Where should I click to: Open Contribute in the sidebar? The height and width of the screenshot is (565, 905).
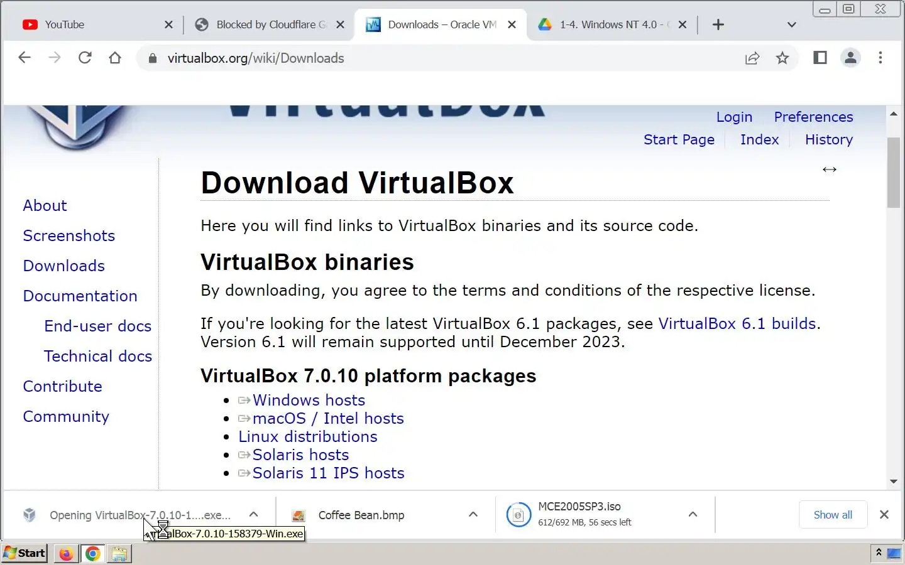62,386
